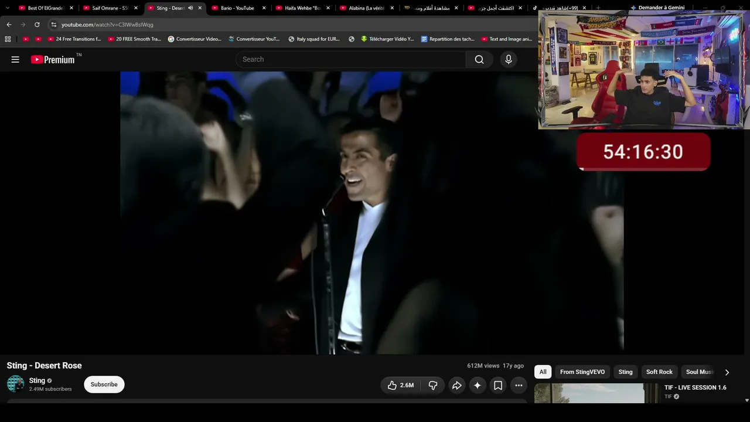Viewport: 750px width, 422px height.
Task: Select the Sting filter chip
Action: [x=626, y=372]
